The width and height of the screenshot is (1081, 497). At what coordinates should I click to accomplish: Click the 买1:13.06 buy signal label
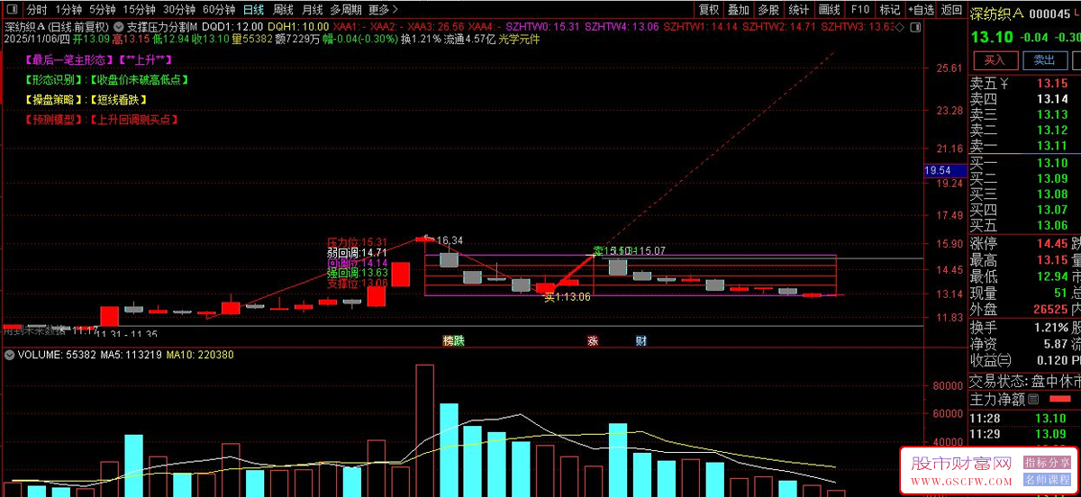[x=568, y=296]
